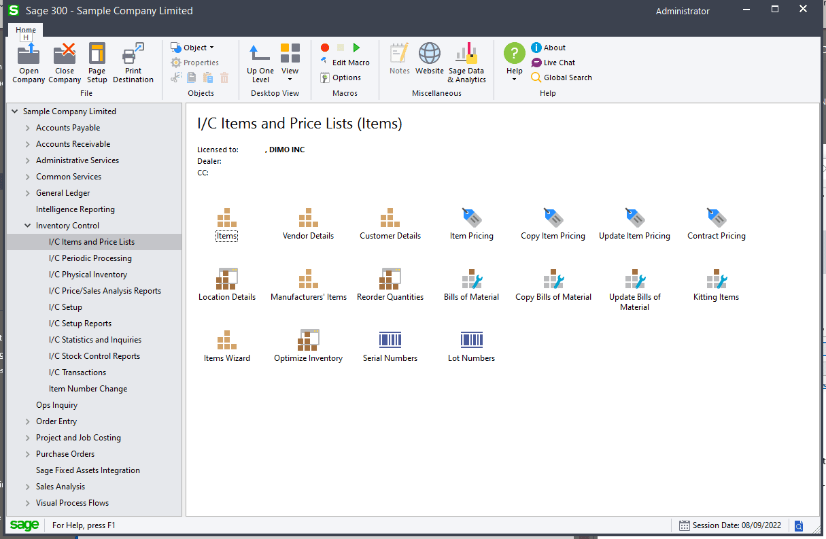826x539 pixels.
Task: Expand General Ledger node
Action: point(28,193)
